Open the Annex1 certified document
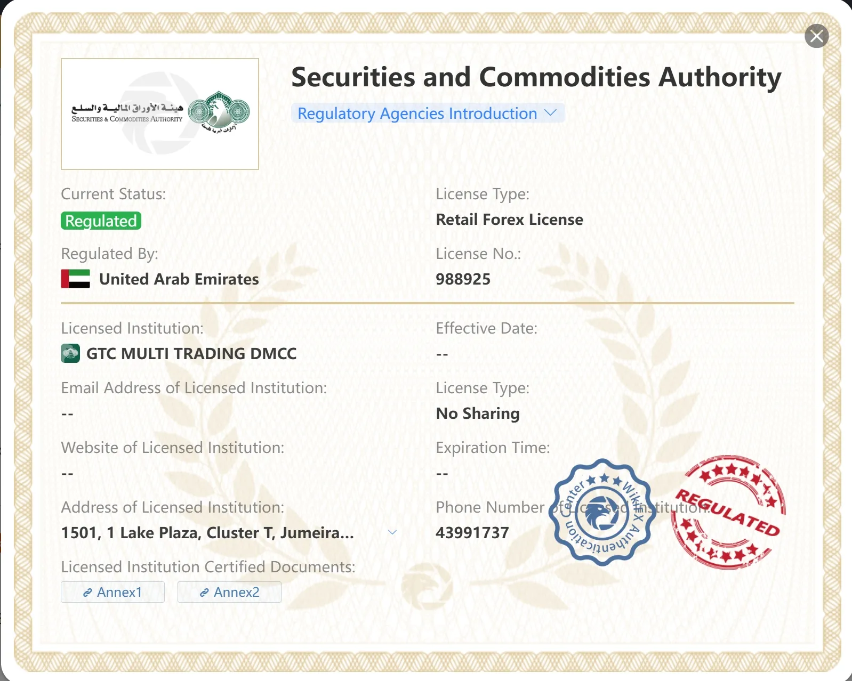Screen dimensions: 852x681 (x=112, y=592)
